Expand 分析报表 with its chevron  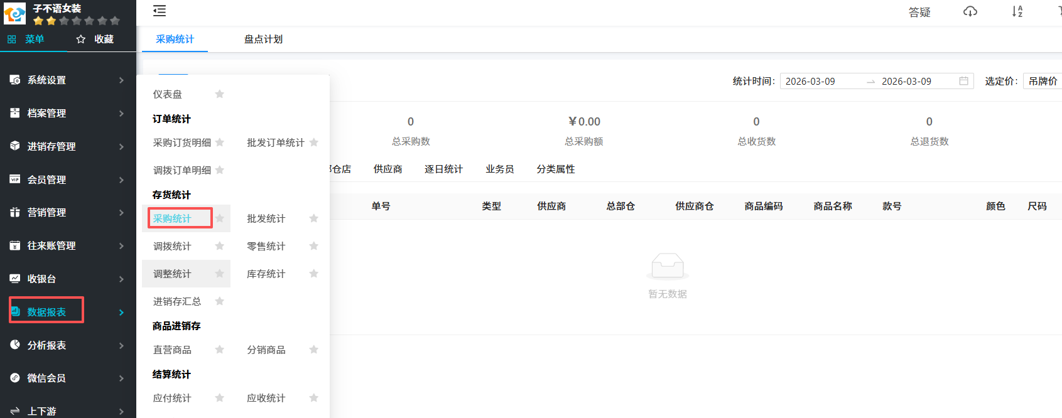pos(121,345)
